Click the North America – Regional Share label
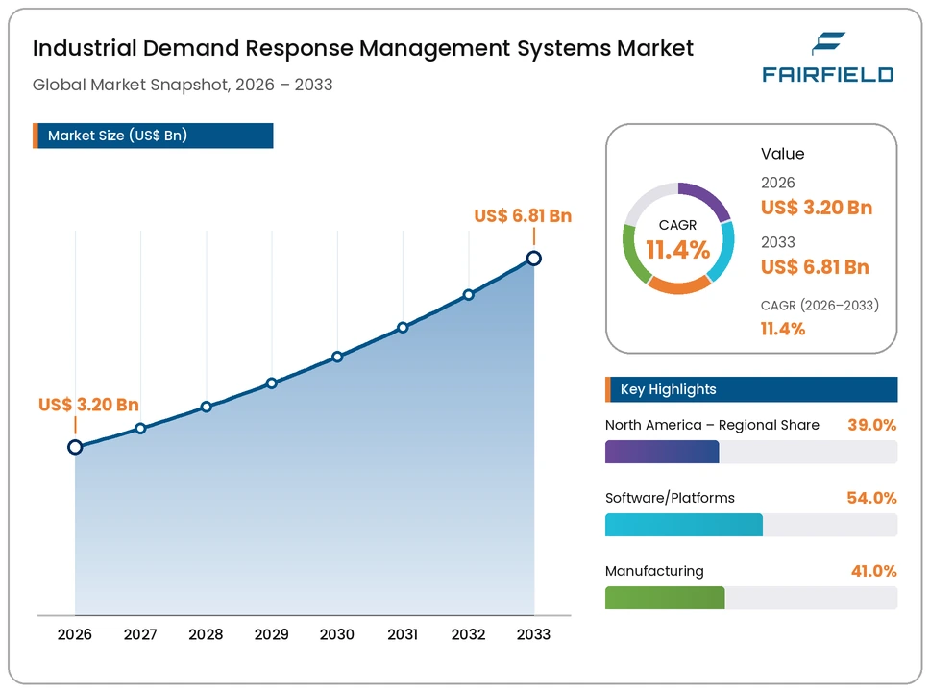 [712, 425]
